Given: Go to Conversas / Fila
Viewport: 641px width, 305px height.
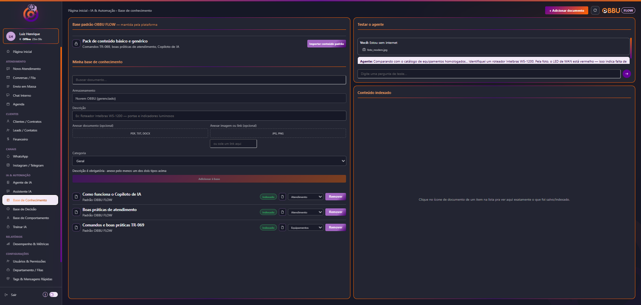Looking at the screenshot, I should pyautogui.click(x=24, y=78).
